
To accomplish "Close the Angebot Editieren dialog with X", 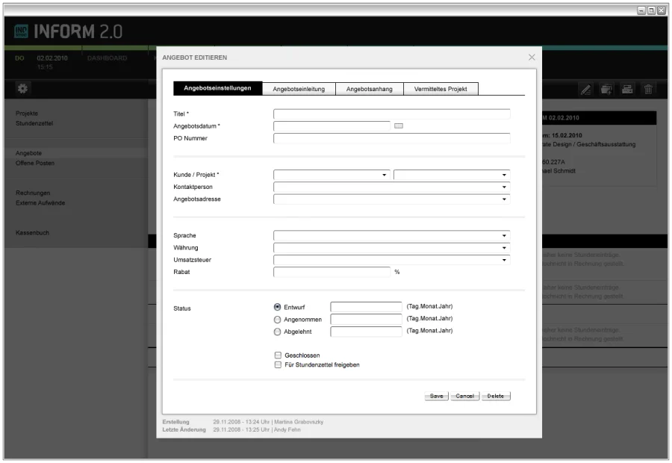I will pos(532,57).
